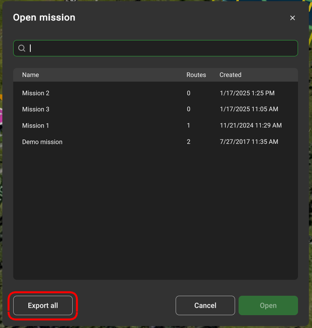
Task: Sort list by Routes column header
Action: (196, 75)
